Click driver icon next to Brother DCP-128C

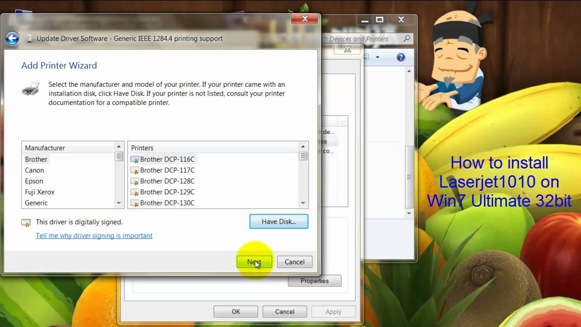pos(135,181)
